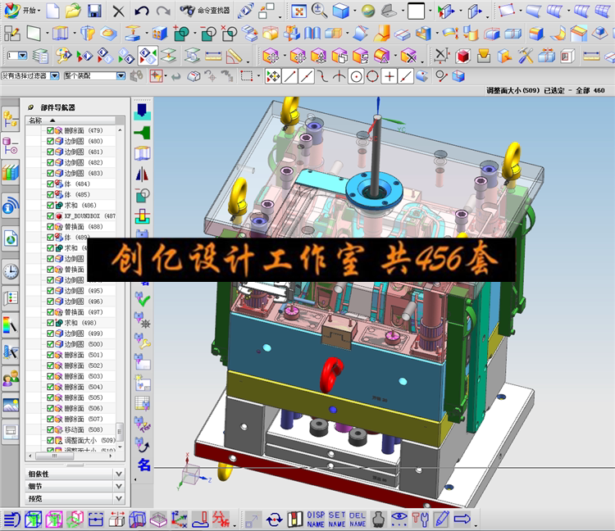Toggle the quadrant point snap icon
This screenshot has width=615, height=531.
point(372,76)
